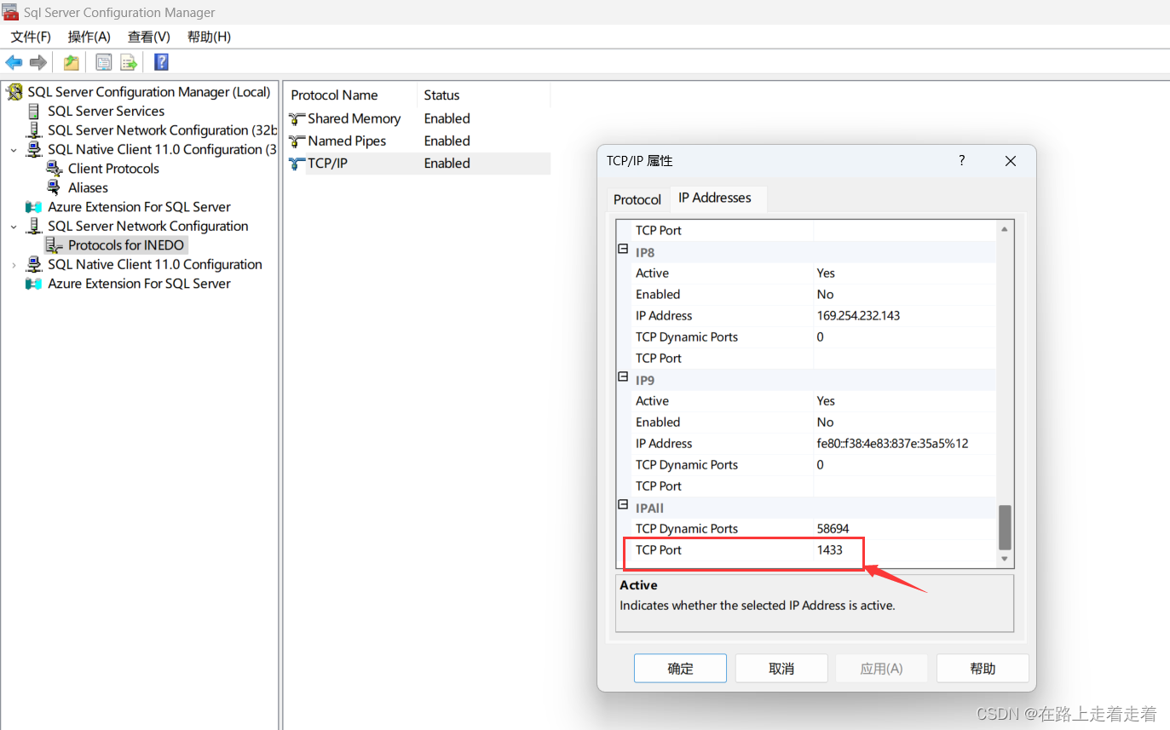
Task: Click the Export List toolbar icon
Action: click(x=129, y=62)
